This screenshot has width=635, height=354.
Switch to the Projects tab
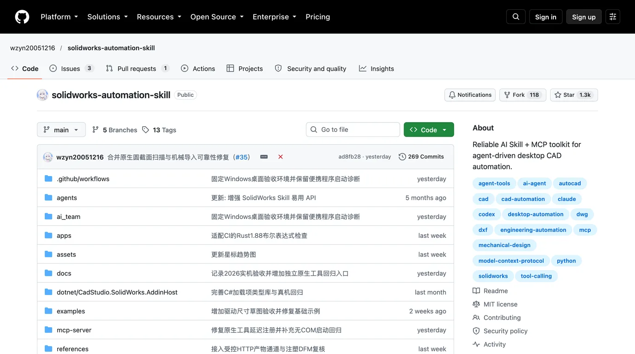click(245, 69)
